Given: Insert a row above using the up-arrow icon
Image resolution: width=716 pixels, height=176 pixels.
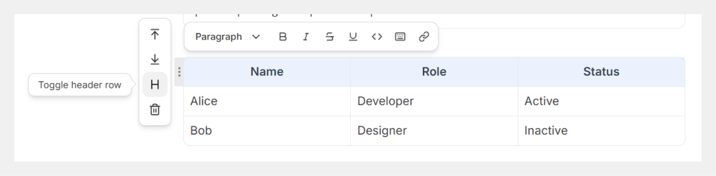Looking at the screenshot, I should tap(155, 34).
